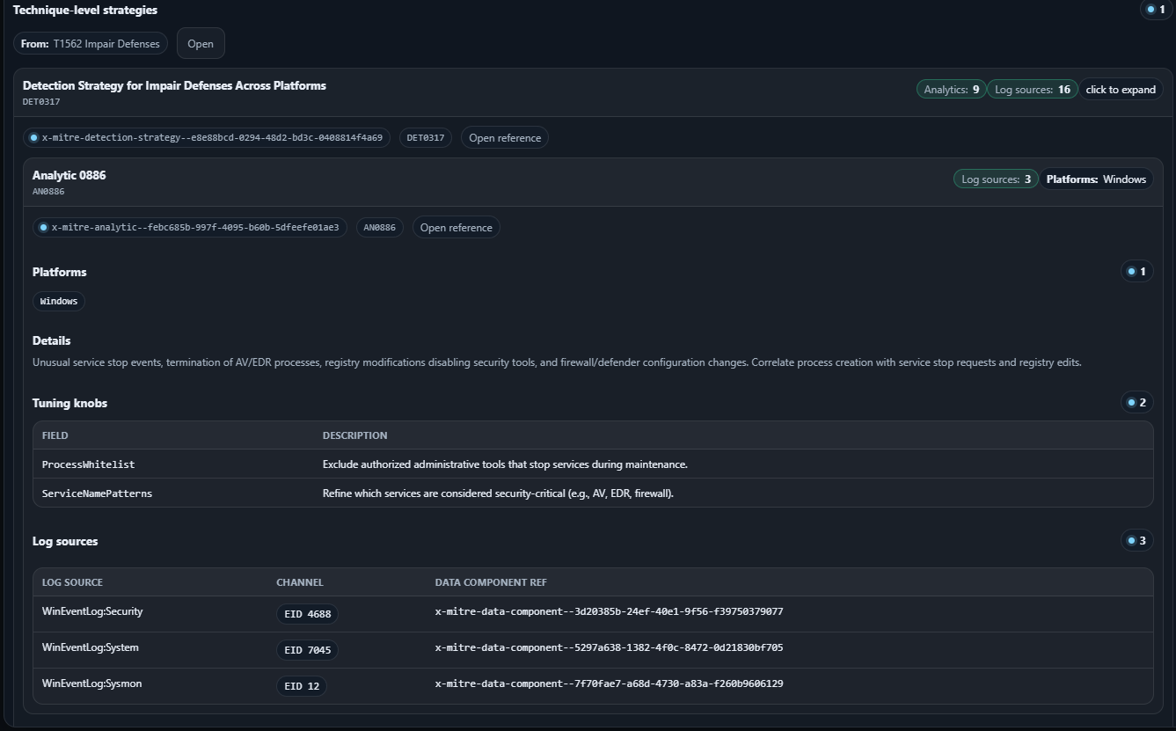Select the ProcessWhitelist tuning knob row
The height and width of the screenshot is (731, 1176).
click(x=88, y=464)
